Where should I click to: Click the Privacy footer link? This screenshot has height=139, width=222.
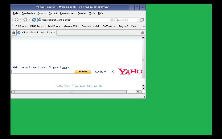(x=75, y=86)
